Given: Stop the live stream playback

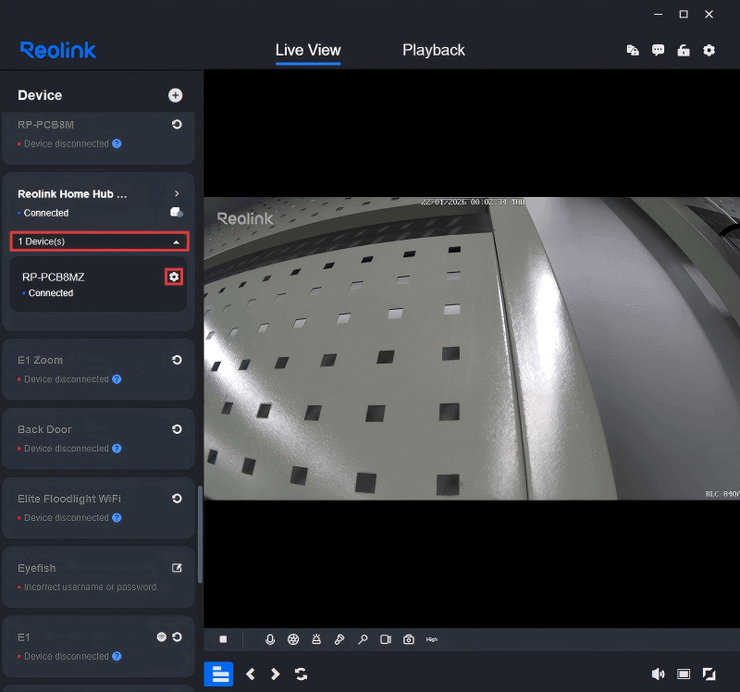Looking at the screenshot, I should point(223,639).
